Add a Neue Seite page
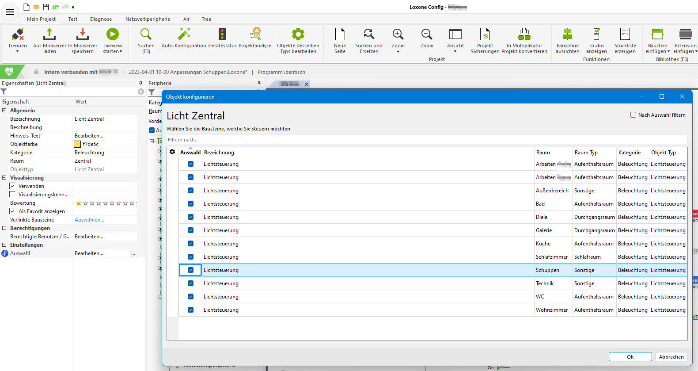 pyautogui.click(x=340, y=41)
